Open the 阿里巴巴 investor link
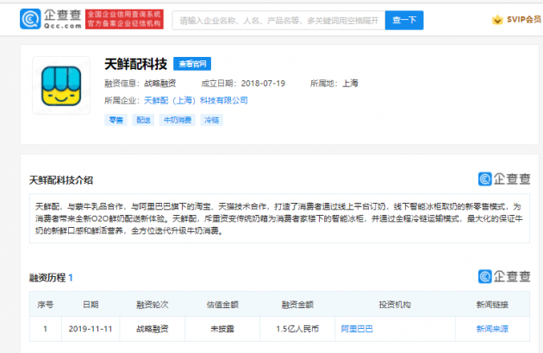Viewport: 543px width, 353px height. 357,329
